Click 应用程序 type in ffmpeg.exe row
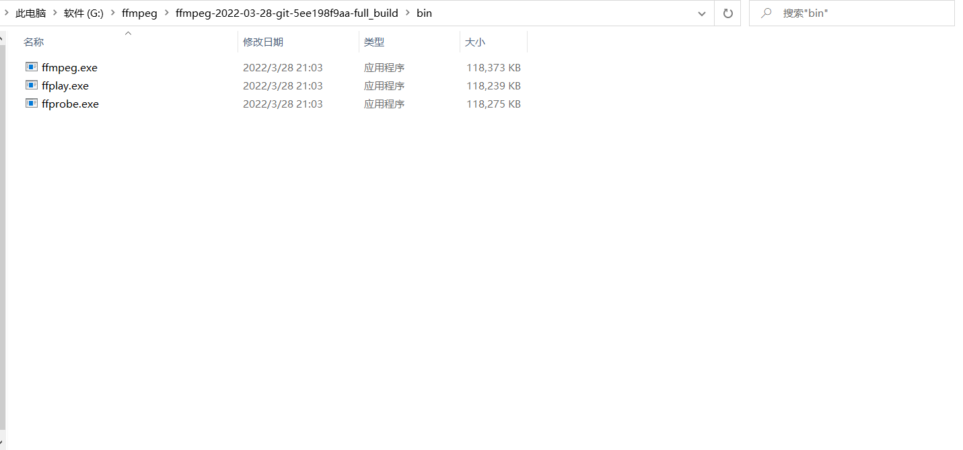Image resolution: width=963 pixels, height=450 pixels. click(x=384, y=67)
